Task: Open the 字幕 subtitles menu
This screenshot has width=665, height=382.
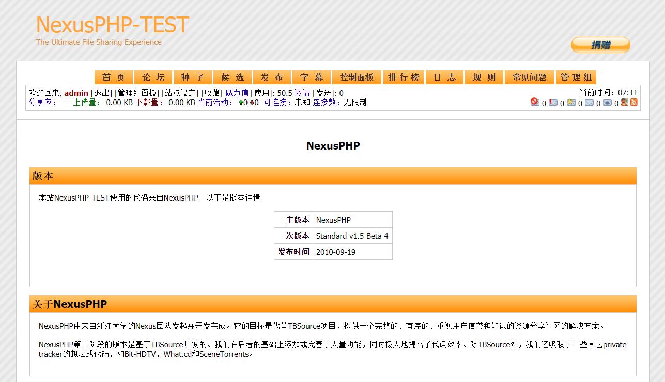Action: pos(312,77)
